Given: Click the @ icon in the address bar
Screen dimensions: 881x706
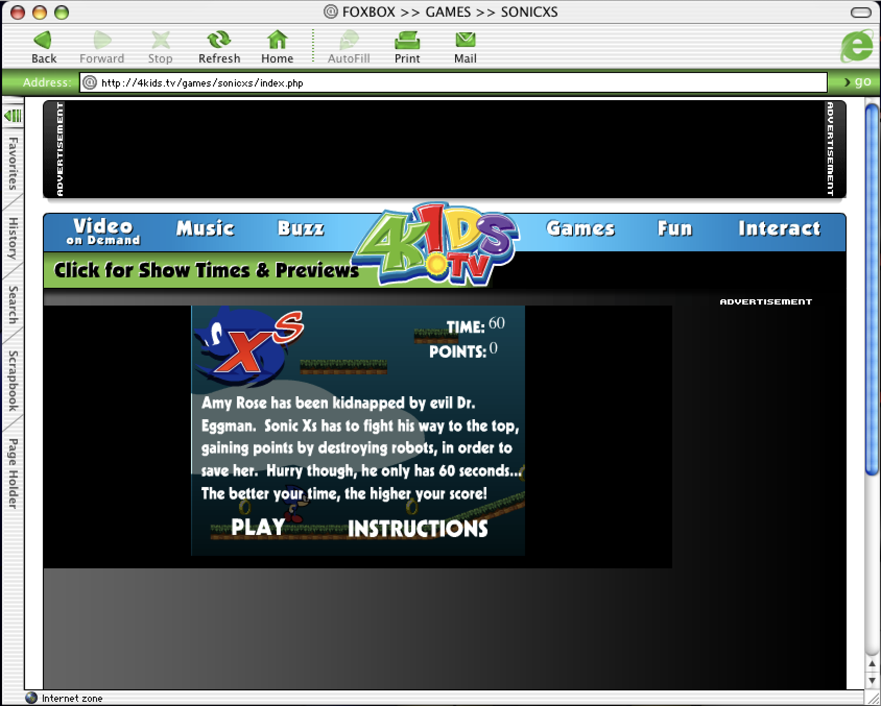Looking at the screenshot, I should 90,82.
